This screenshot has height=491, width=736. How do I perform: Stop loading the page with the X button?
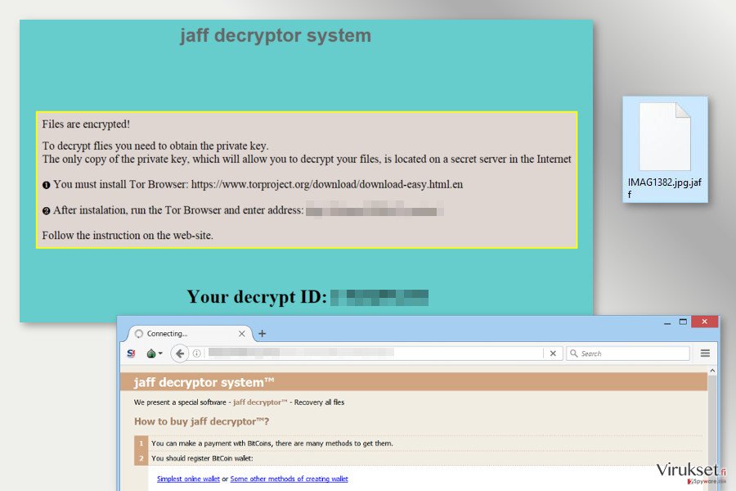click(553, 354)
